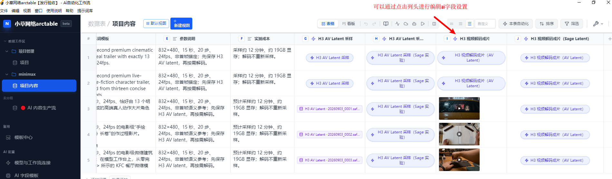Viewport: 612px width, 179px height.
Task: Switch to the 表格 view tab
Action: (x=328, y=24)
